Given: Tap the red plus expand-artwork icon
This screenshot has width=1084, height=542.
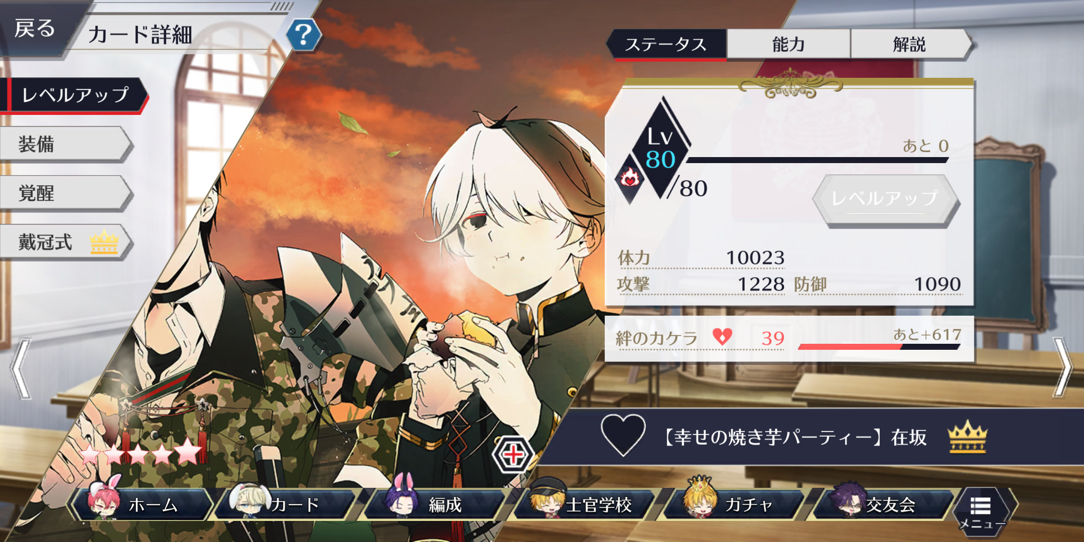Looking at the screenshot, I should [512, 455].
